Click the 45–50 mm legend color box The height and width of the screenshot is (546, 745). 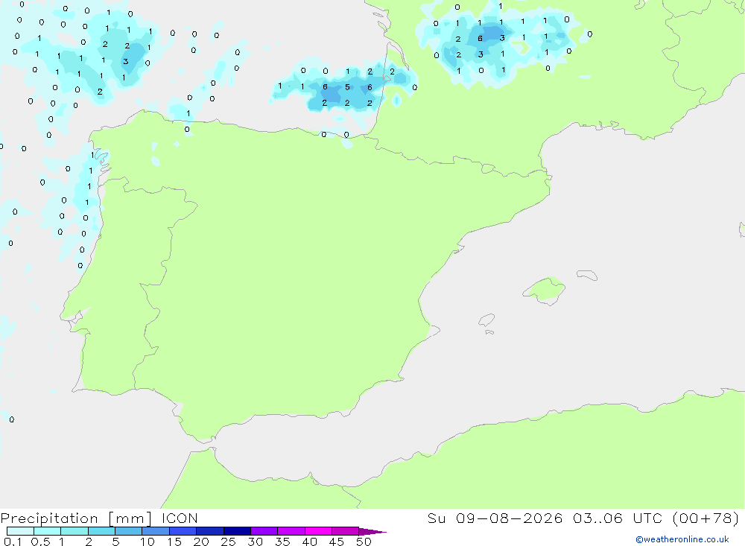pos(346,531)
